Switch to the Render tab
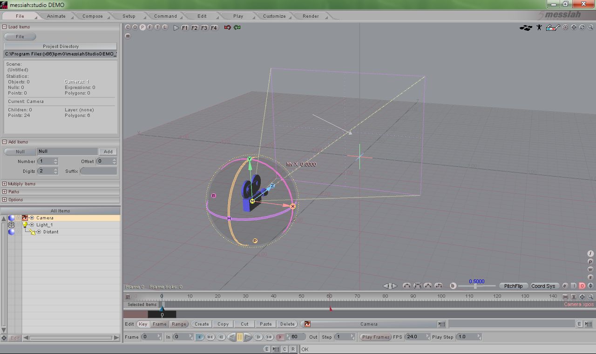 pos(311,16)
